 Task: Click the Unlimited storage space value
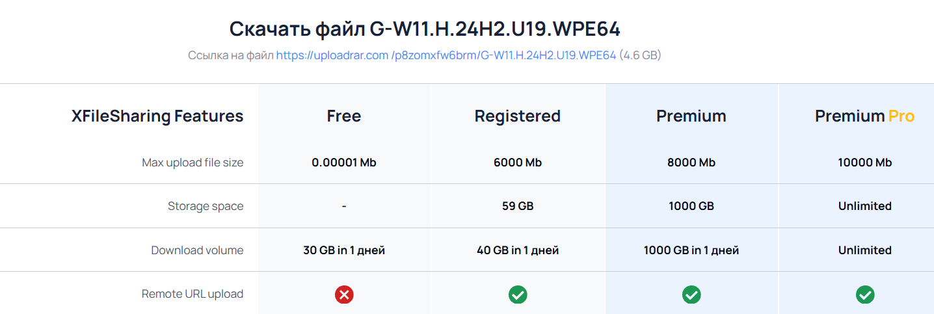point(865,206)
